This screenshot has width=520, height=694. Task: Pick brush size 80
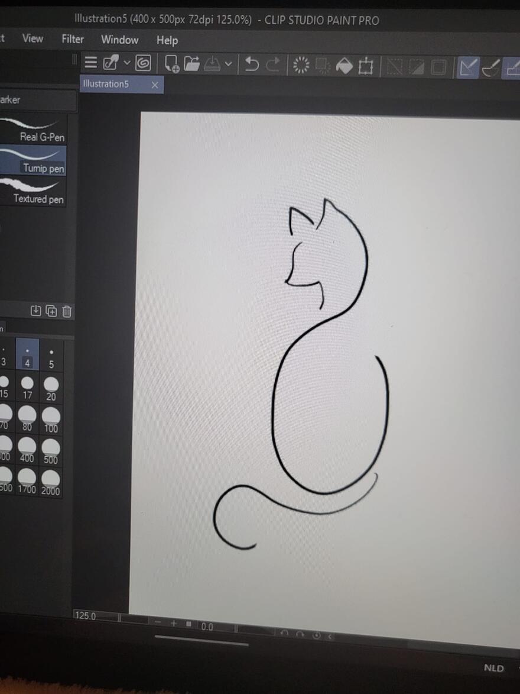[x=27, y=418]
